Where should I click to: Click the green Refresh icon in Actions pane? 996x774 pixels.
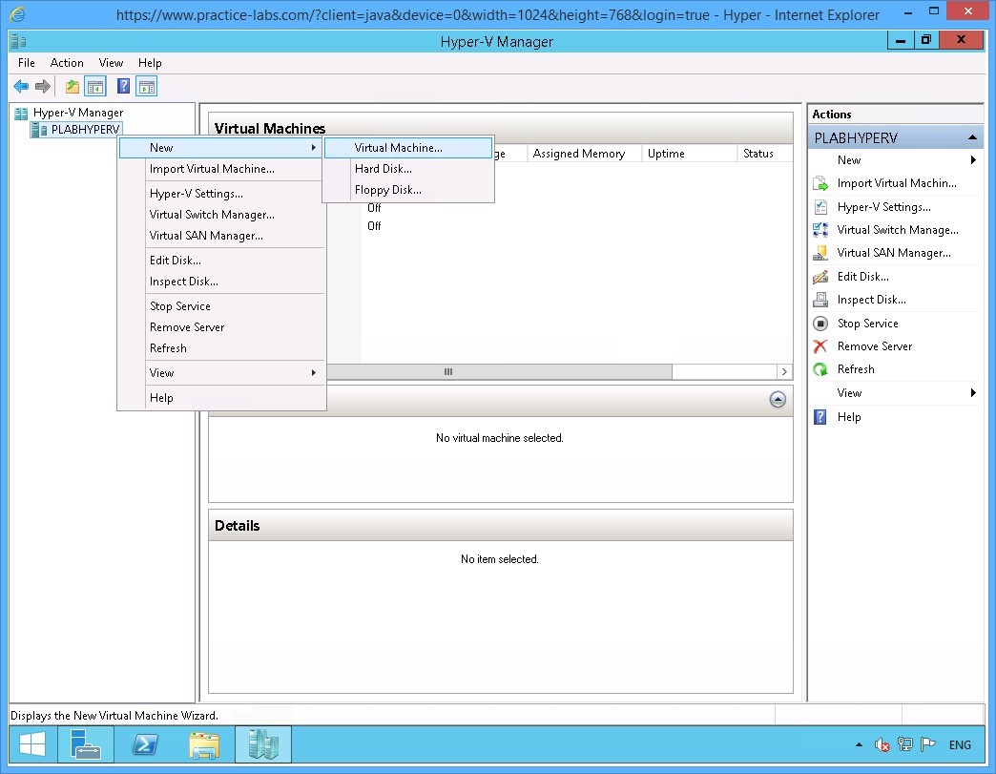(821, 368)
